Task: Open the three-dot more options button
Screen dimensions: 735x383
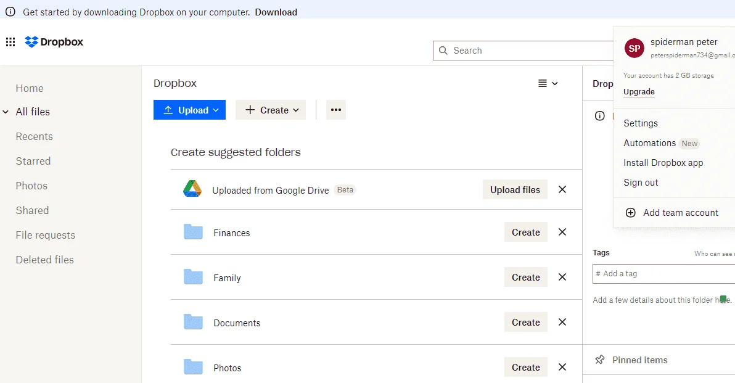Action: pyautogui.click(x=335, y=110)
